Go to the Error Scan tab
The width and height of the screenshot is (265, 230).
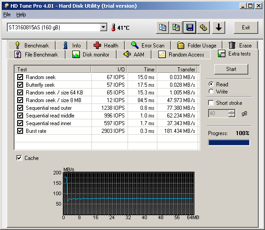pos(148,46)
